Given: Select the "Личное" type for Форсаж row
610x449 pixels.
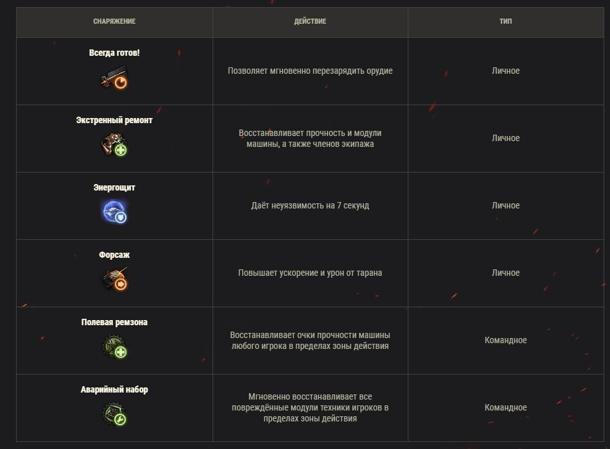Looking at the screenshot, I should [506, 273].
